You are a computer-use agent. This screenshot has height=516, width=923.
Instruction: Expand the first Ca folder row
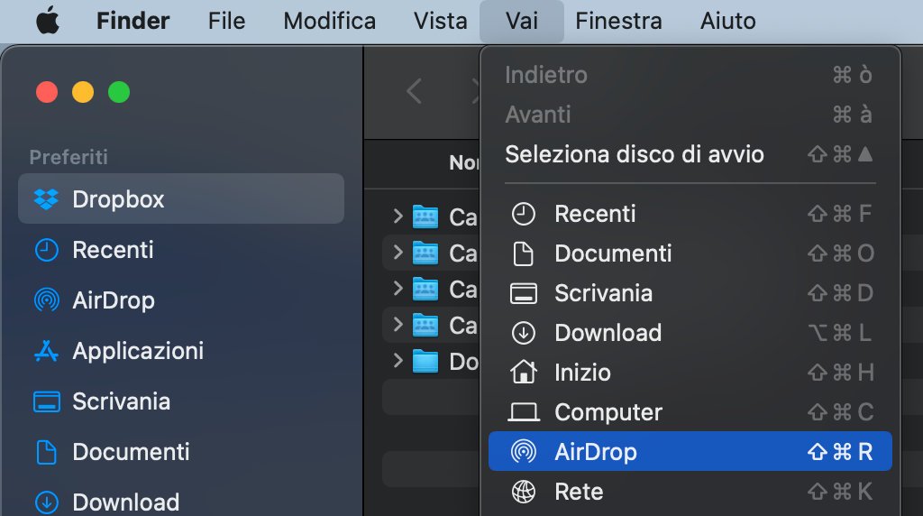tap(398, 217)
